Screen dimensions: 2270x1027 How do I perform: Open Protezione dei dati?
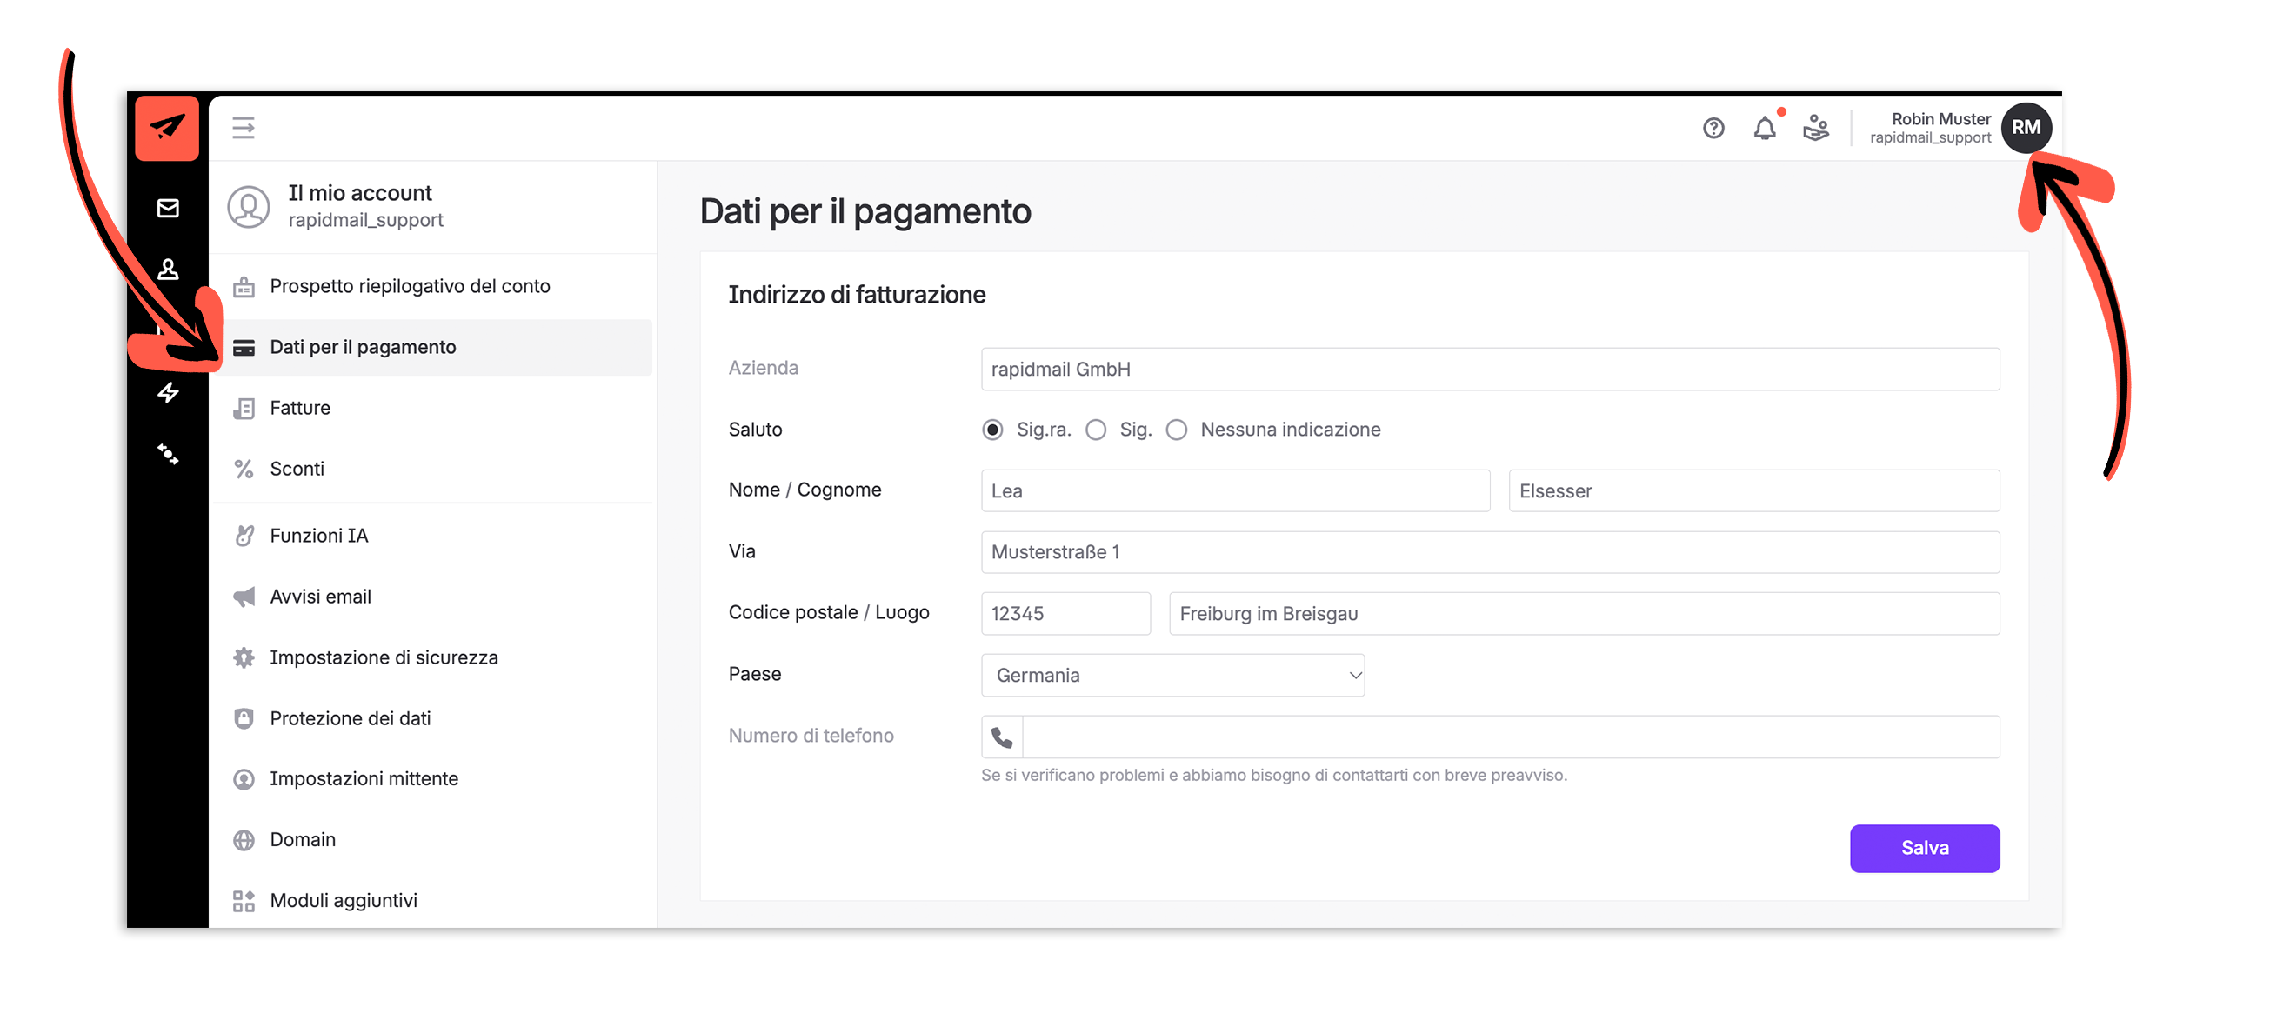coord(432,717)
